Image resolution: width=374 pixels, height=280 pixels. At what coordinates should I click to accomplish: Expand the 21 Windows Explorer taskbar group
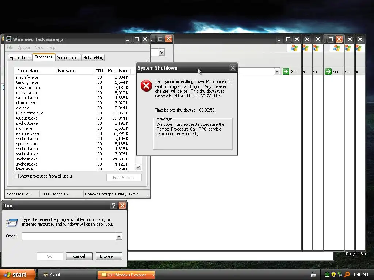coord(153,275)
